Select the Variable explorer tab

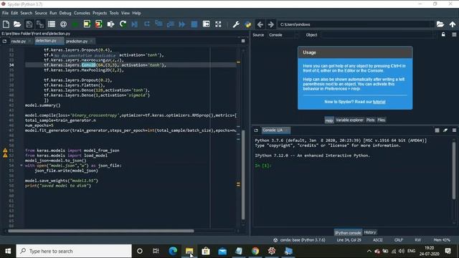(x=349, y=120)
